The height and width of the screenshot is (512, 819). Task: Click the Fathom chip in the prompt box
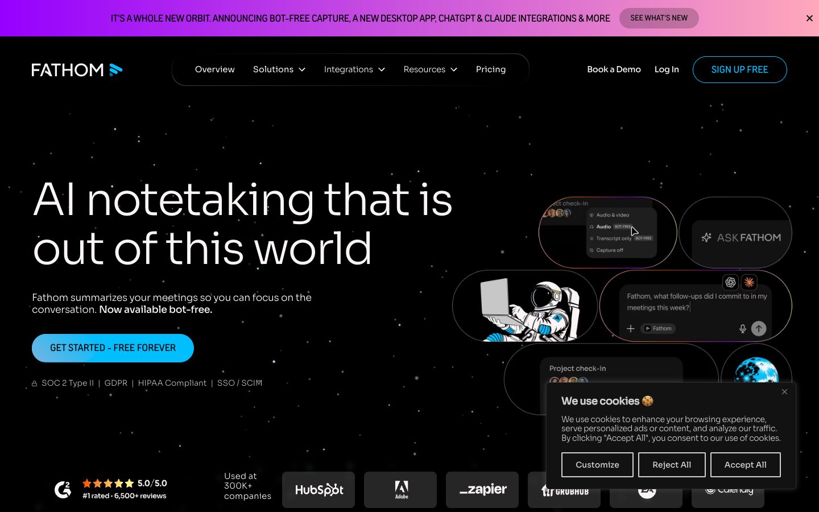[658, 329]
